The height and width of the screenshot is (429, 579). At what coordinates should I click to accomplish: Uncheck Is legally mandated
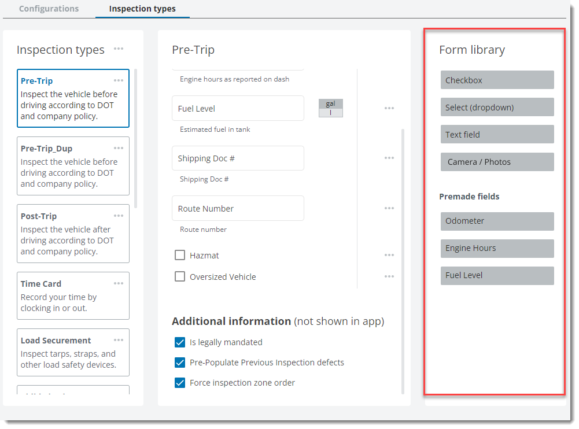pyautogui.click(x=180, y=342)
